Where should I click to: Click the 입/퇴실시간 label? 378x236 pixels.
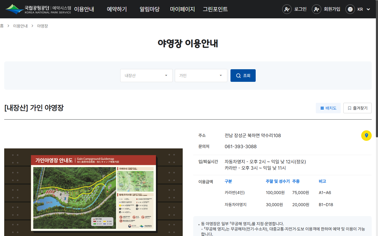[x=208, y=162]
